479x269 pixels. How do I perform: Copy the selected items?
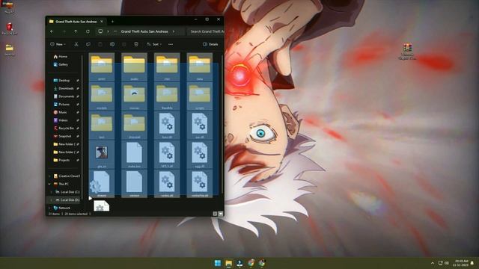click(x=88, y=44)
